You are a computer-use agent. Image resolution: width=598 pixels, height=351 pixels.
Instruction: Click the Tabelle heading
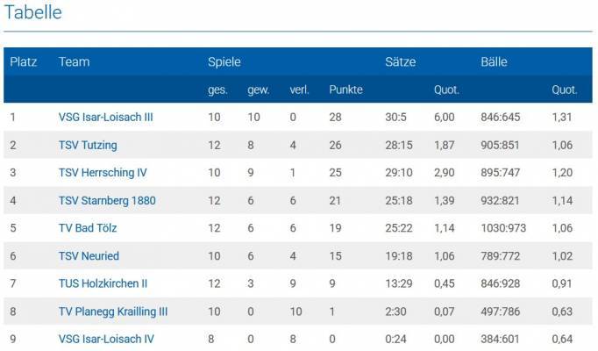point(33,13)
